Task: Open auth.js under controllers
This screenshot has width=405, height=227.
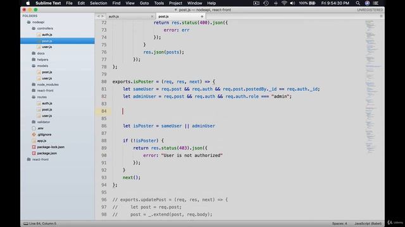Action: (x=47, y=35)
